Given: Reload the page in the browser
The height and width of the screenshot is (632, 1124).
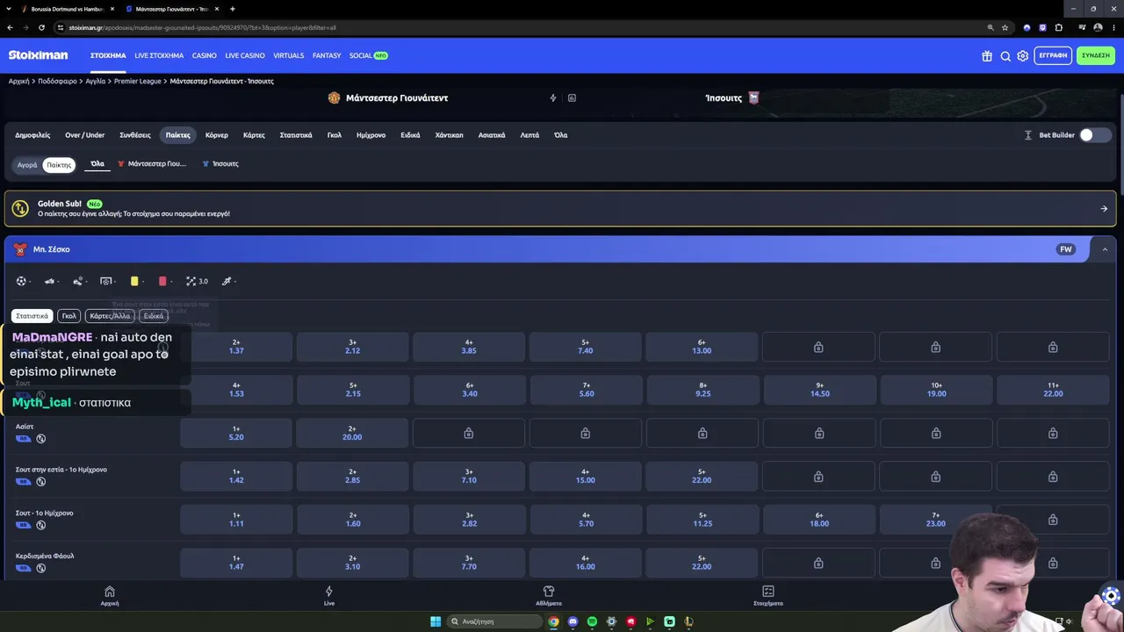Looking at the screenshot, I should point(41,27).
